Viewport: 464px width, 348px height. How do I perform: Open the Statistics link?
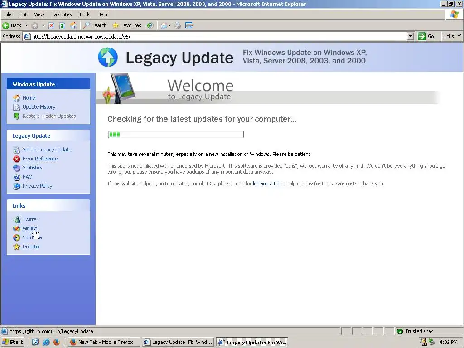pos(33,168)
